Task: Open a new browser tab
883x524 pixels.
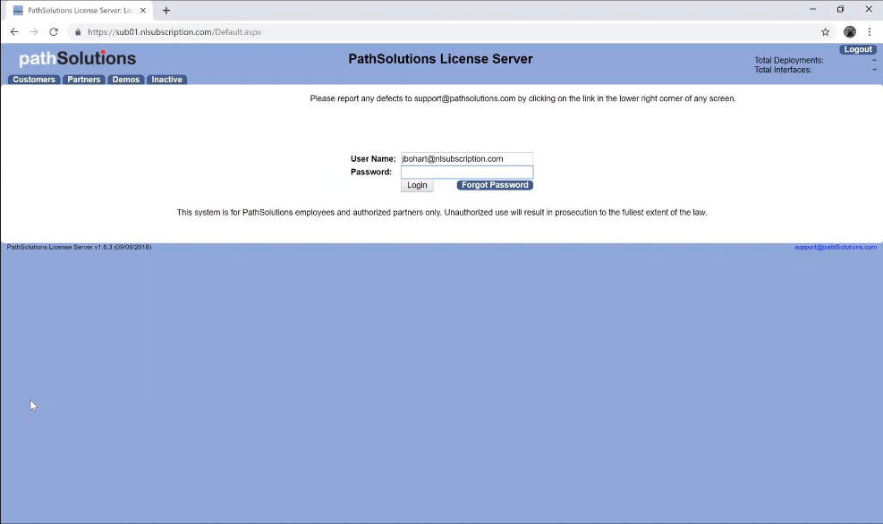Action: 166,11
